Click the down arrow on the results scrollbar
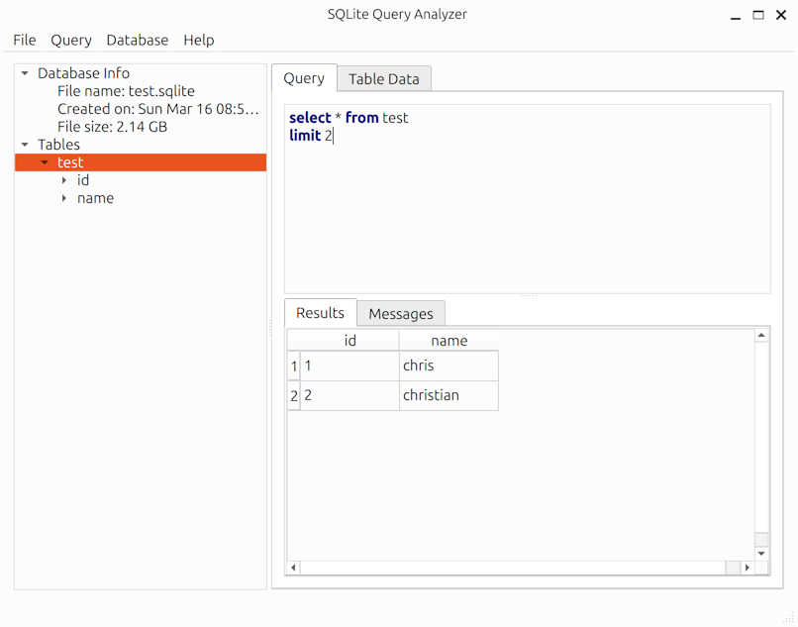The height and width of the screenshot is (627, 798). 761,553
